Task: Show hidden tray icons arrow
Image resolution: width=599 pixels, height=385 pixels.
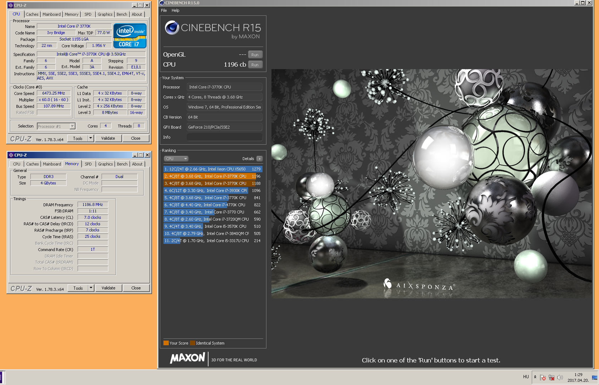Action: [x=535, y=377]
